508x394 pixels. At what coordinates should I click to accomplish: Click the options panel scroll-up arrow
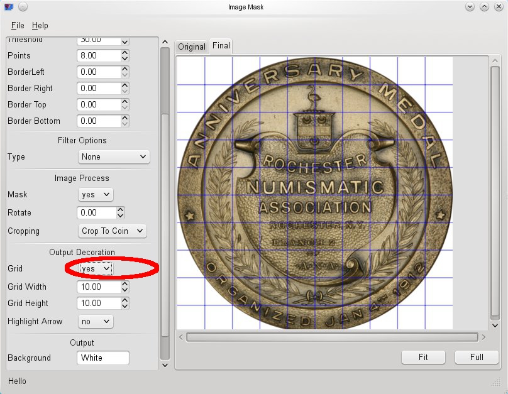coord(165,42)
